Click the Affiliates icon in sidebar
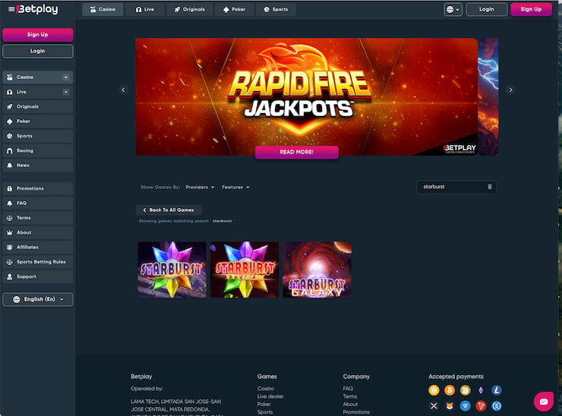Image resolution: width=562 pixels, height=416 pixels. (x=10, y=247)
